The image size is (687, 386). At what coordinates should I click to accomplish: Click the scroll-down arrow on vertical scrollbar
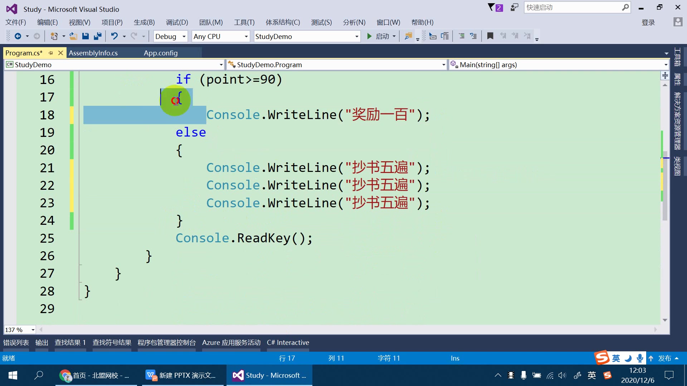coord(665,320)
